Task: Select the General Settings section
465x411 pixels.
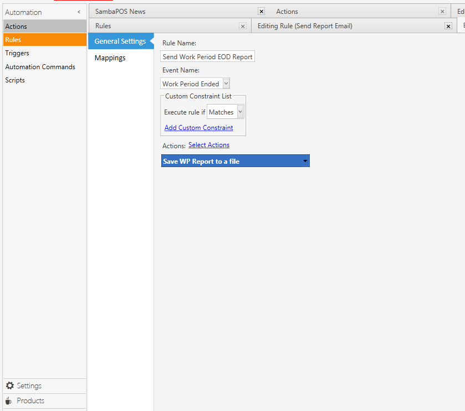Action: pos(120,41)
